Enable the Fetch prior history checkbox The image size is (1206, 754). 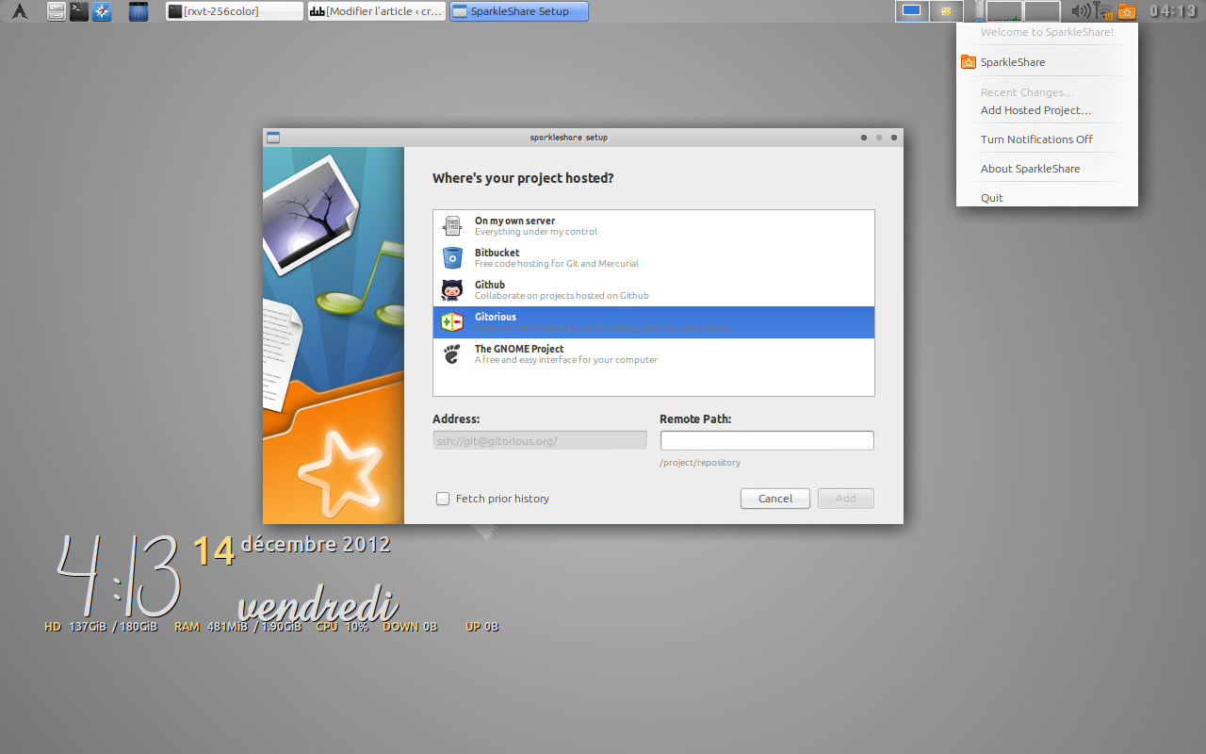(x=443, y=499)
